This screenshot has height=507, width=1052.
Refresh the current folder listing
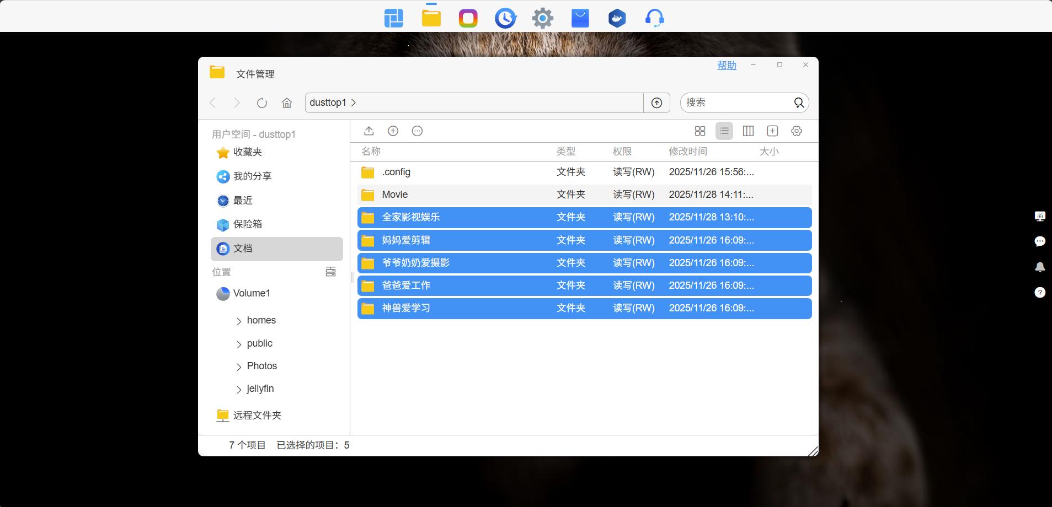tap(262, 103)
